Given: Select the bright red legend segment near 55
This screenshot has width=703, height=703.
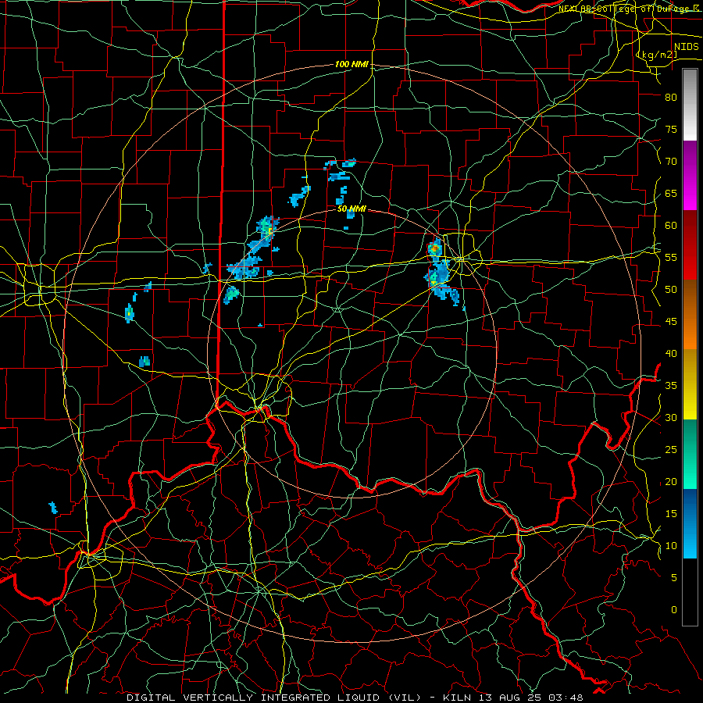Looking at the screenshot, I should tap(690, 262).
